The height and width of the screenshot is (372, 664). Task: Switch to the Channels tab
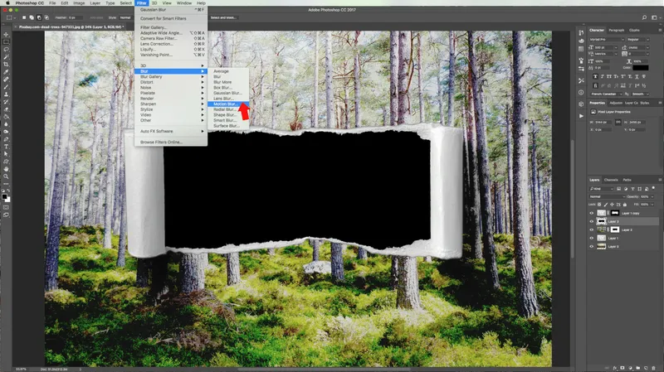[x=611, y=180]
